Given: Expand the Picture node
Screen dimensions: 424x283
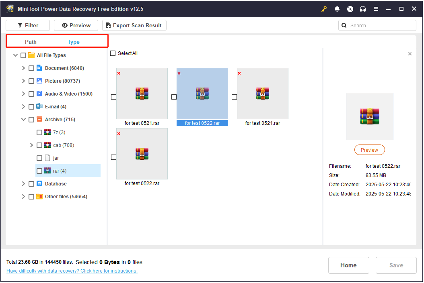Looking at the screenshot, I should click(x=23, y=81).
